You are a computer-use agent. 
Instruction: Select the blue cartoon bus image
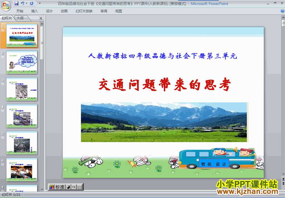(x=217, y=159)
